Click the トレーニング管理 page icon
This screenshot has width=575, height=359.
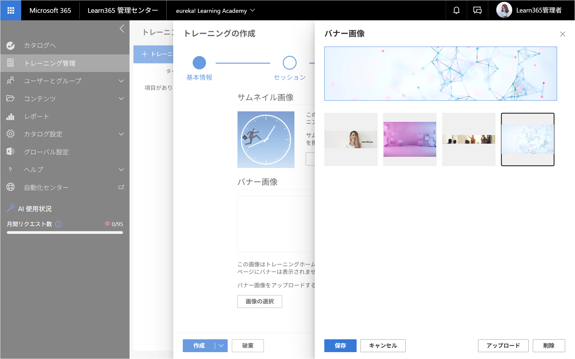coord(10,63)
